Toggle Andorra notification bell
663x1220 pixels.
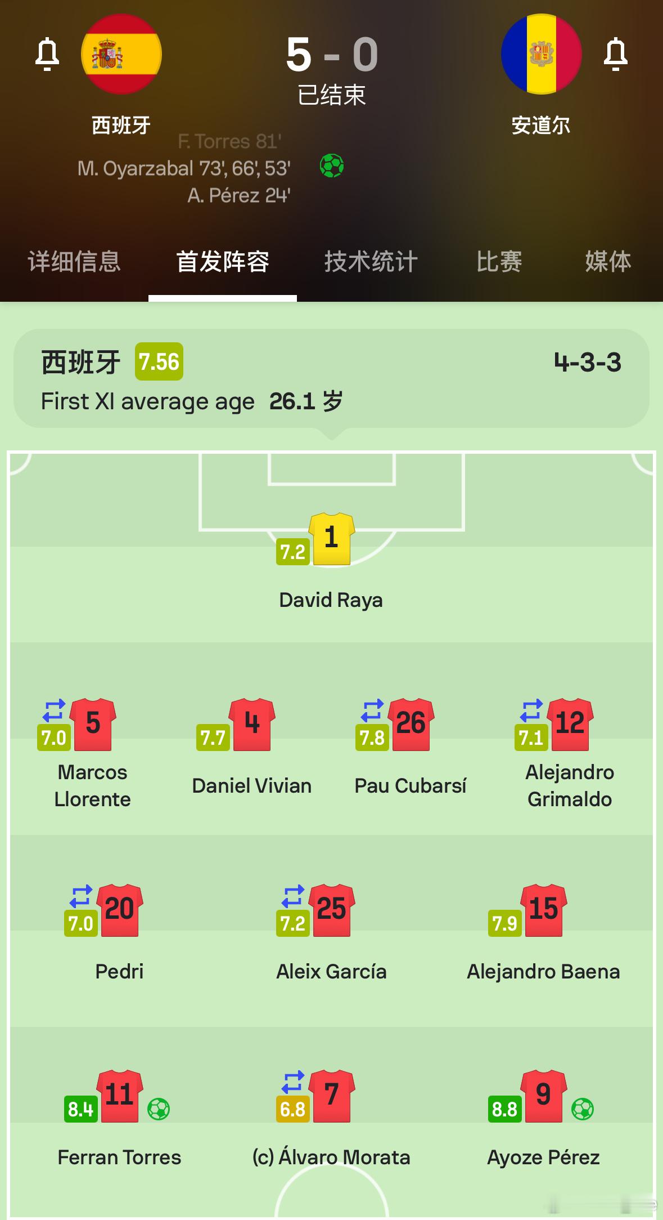point(616,55)
